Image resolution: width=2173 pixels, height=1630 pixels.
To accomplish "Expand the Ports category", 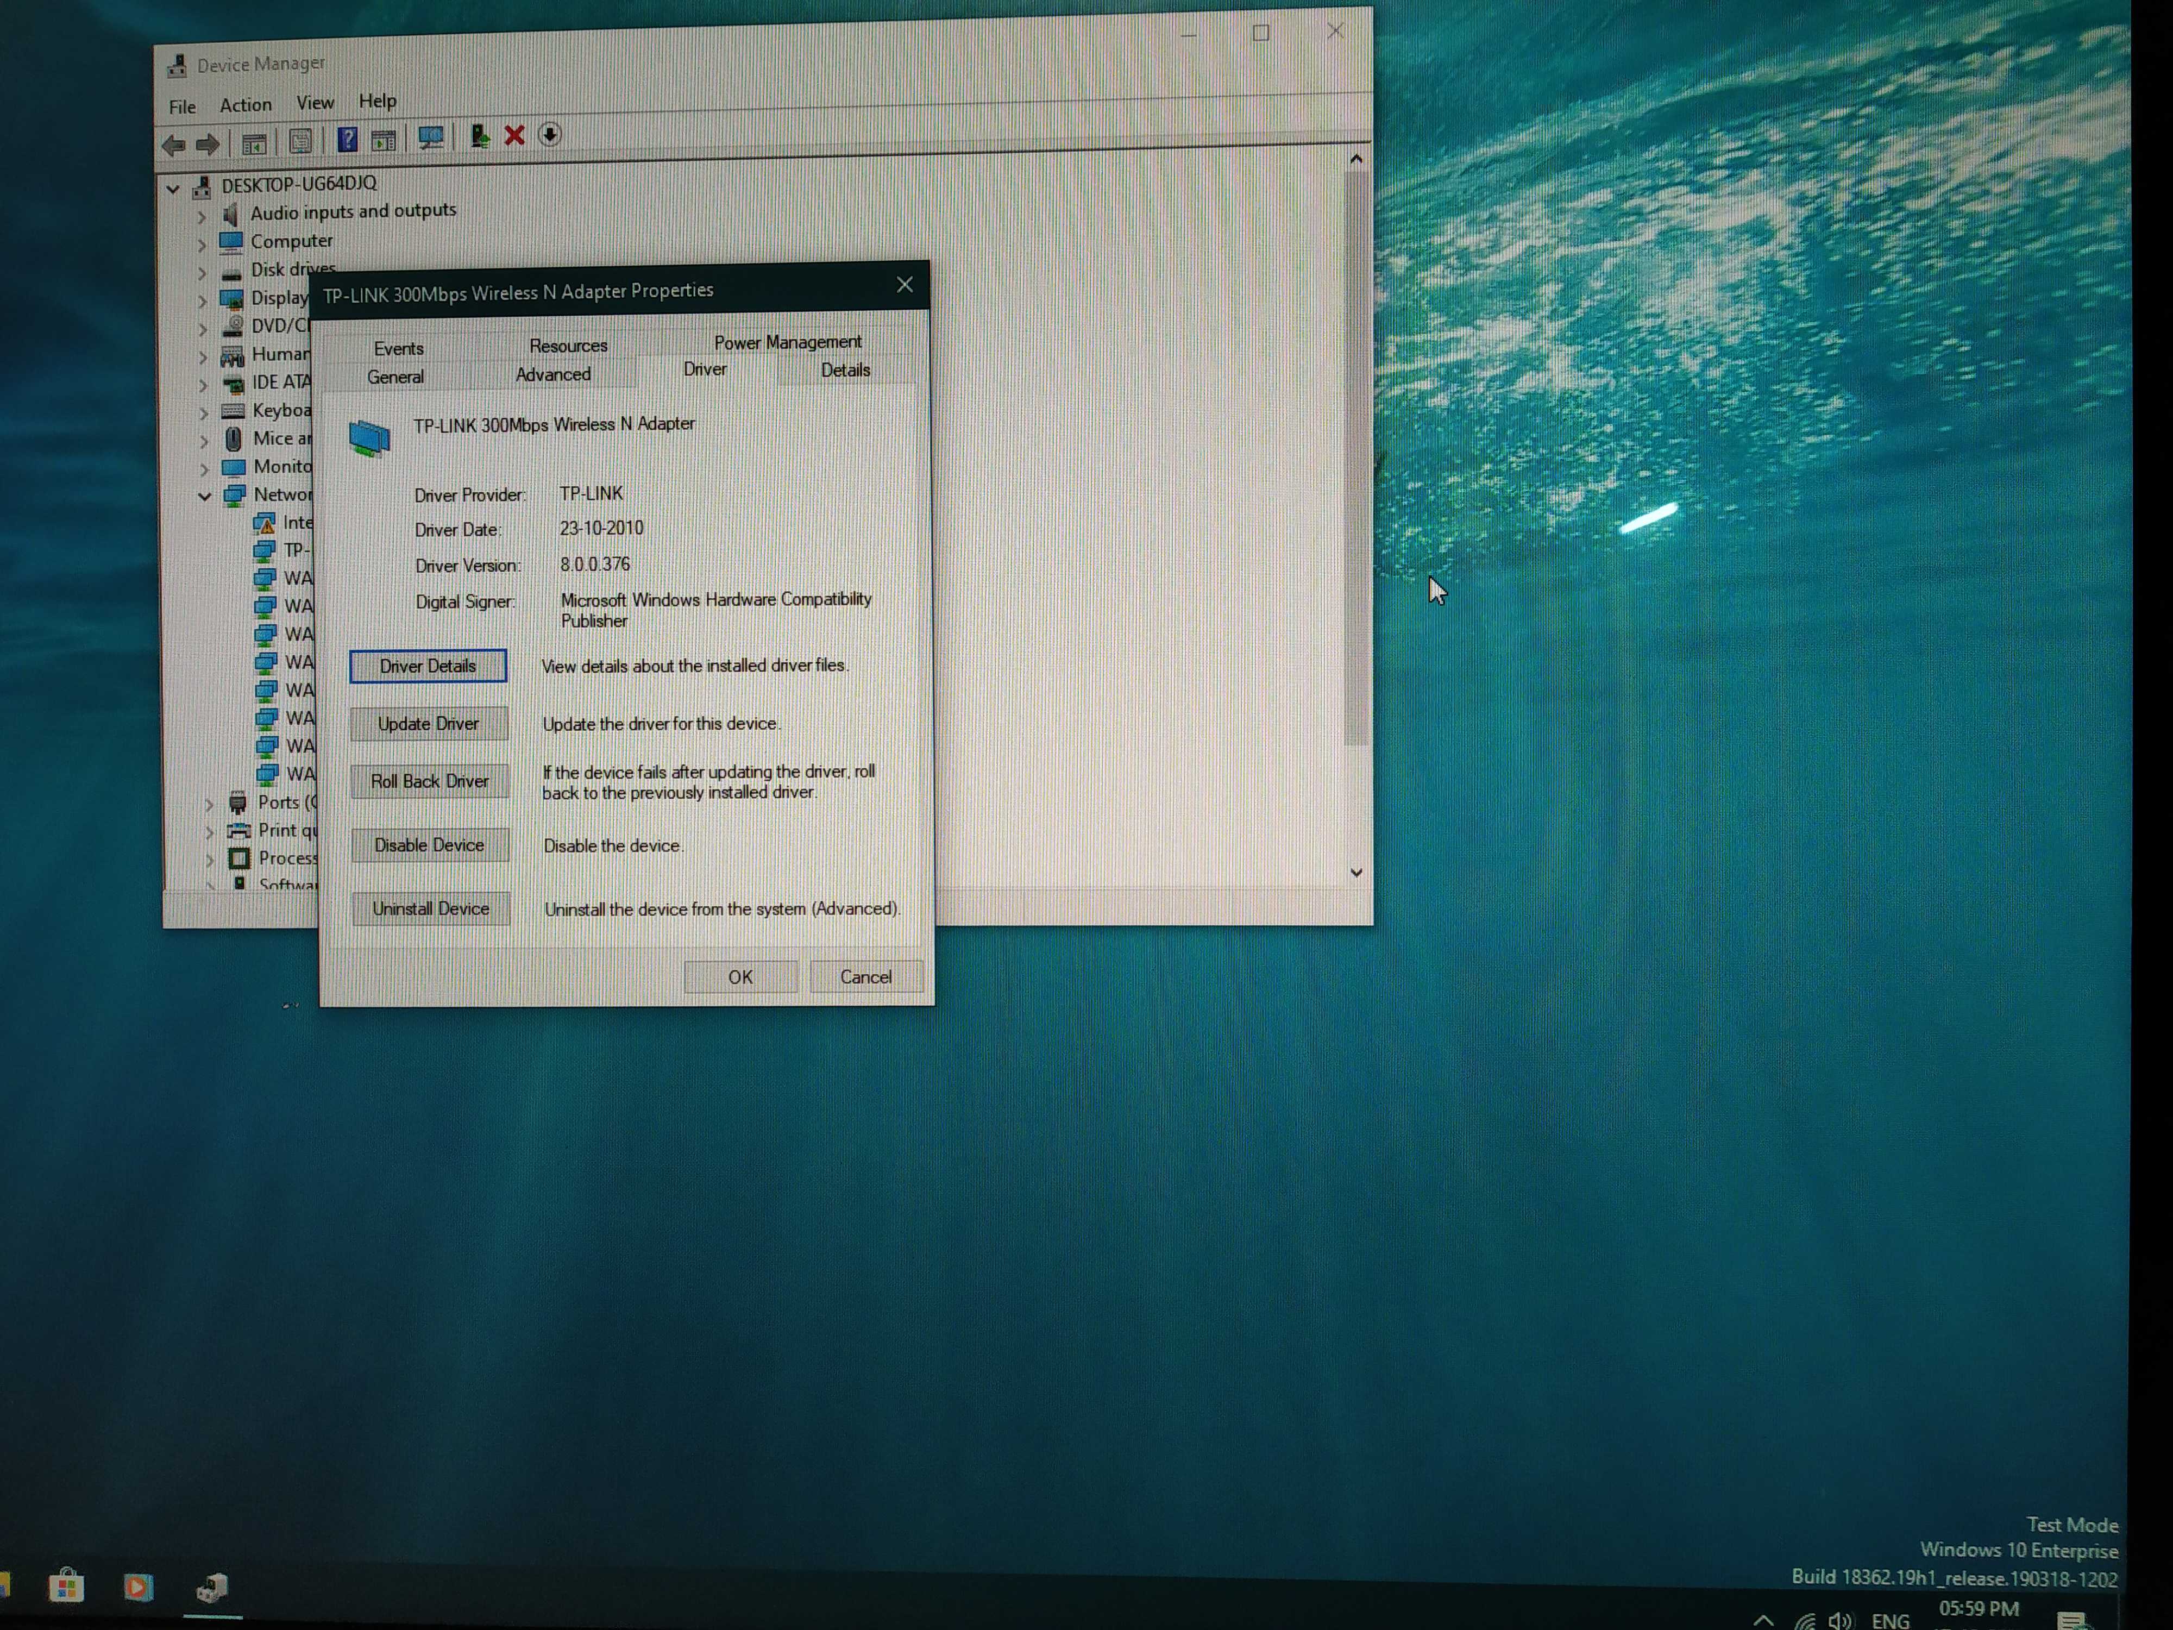I will tap(208, 805).
